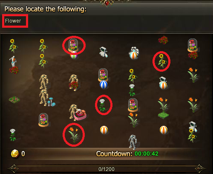
Task: Click the red bouquet at the top right
Action: pyautogui.click(x=163, y=40)
